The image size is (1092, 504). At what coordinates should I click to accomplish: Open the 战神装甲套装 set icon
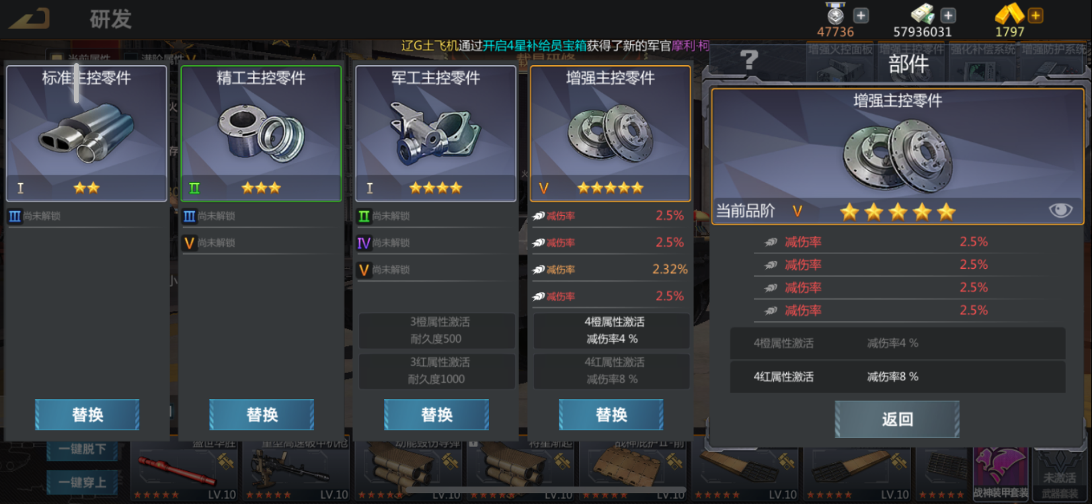pyautogui.click(x=1001, y=474)
